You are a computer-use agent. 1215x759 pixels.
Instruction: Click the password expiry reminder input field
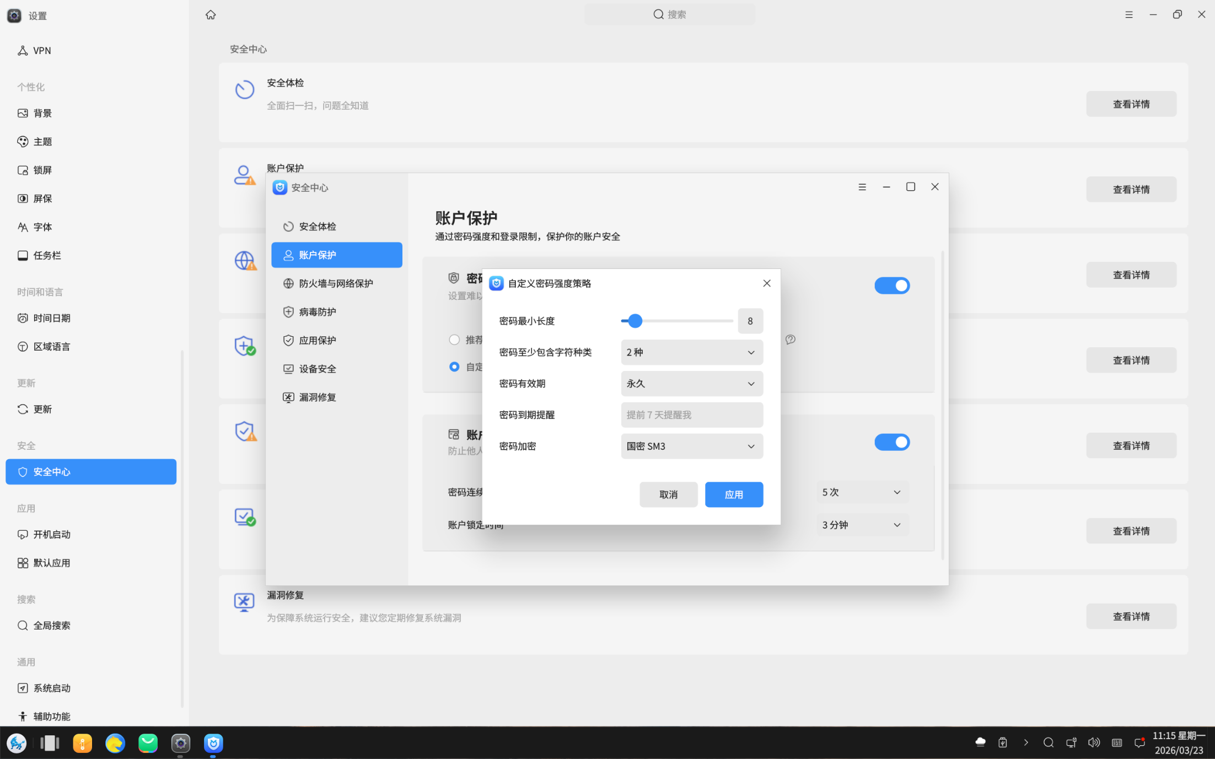691,415
